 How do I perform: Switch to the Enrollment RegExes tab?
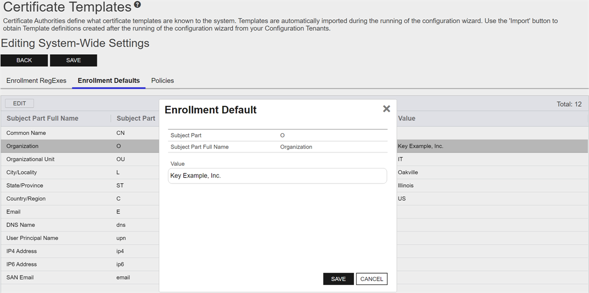(x=37, y=80)
